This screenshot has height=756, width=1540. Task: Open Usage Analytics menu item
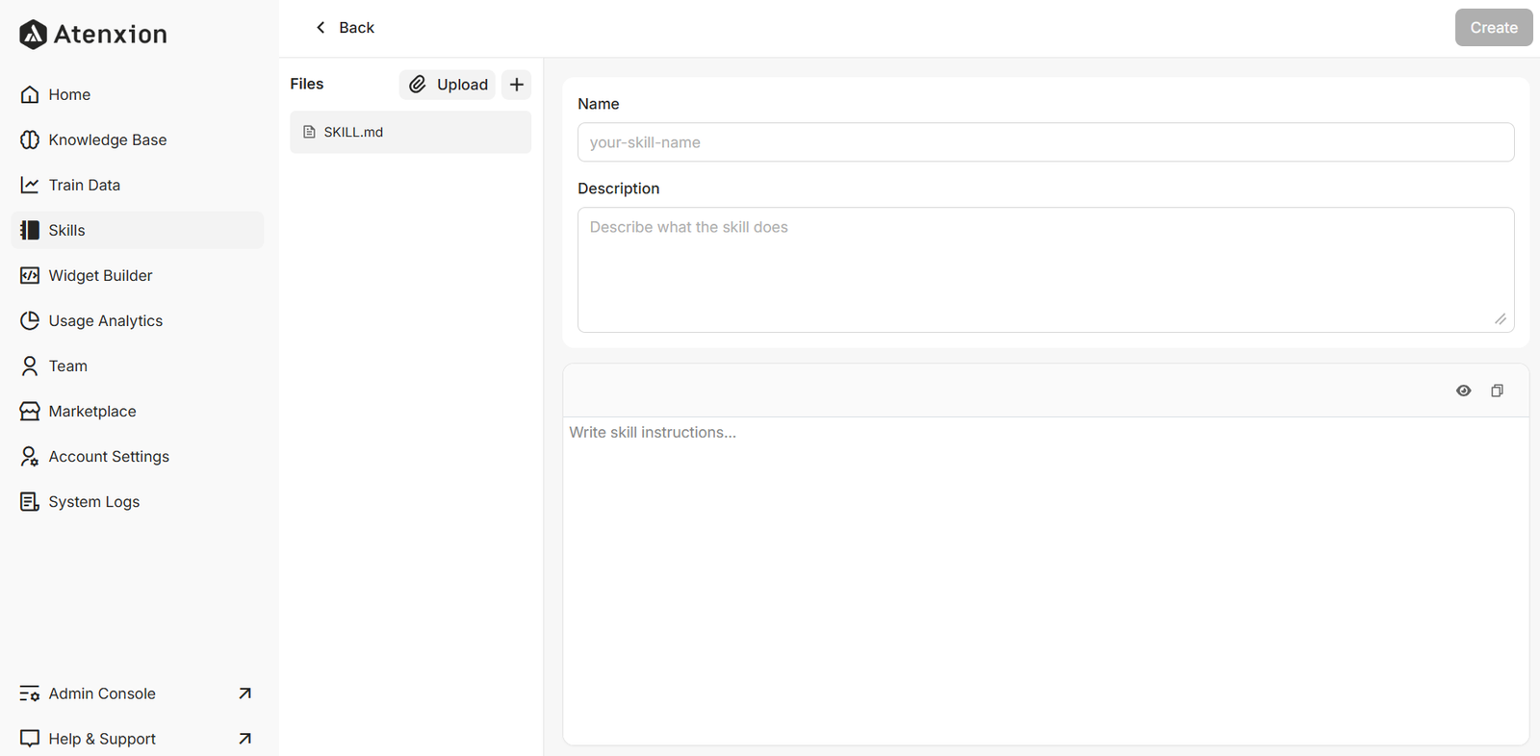click(138, 320)
